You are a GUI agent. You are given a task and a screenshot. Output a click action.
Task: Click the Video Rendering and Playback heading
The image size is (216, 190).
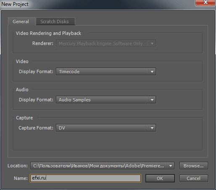(48, 33)
